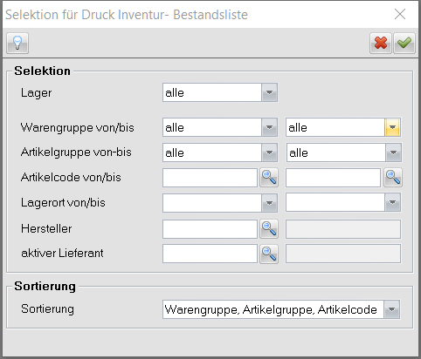Viewport: 421px width, 359px height.
Task: Open the highlighted Warengruppe 'bis' dropdown
Action: coord(392,127)
